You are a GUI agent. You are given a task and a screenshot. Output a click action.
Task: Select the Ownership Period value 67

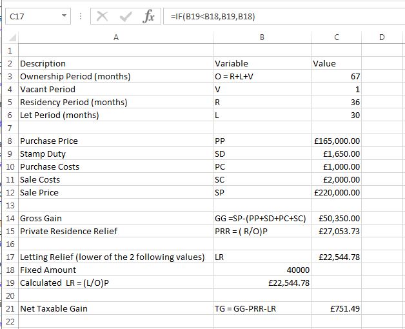pyautogui.click(x=336, y=76)
